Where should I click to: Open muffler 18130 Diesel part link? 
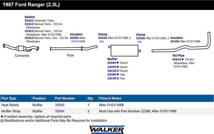(112, 71)
